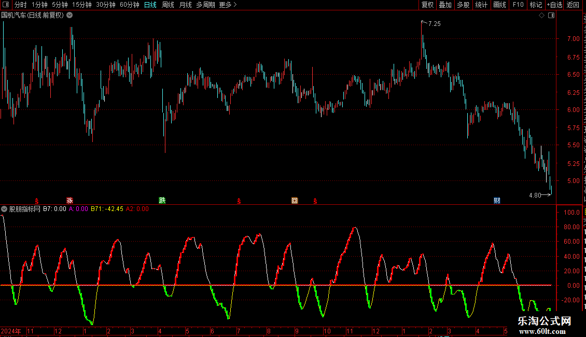
Task: Switch to the 1分钟 period tab
Action: [39, 5]
